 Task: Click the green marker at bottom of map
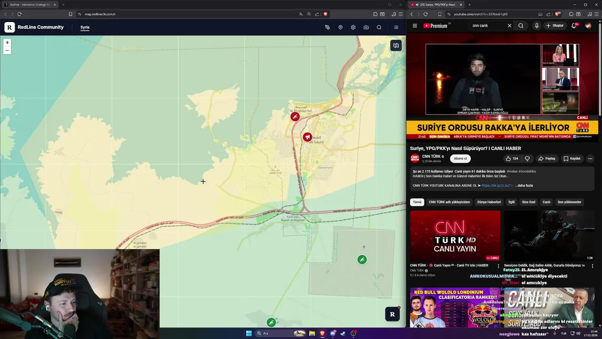271,322
